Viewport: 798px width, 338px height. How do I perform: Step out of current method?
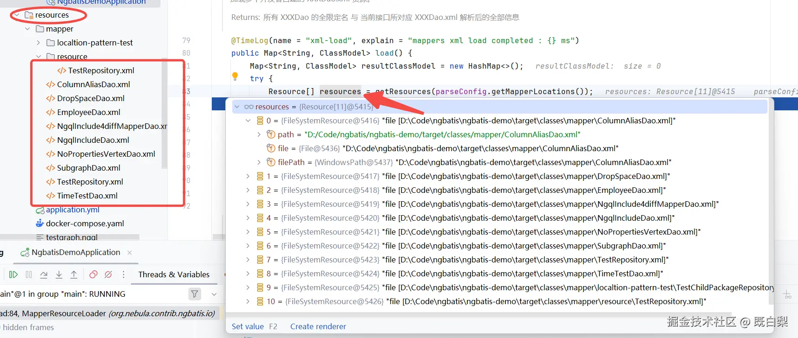point(74,274)
